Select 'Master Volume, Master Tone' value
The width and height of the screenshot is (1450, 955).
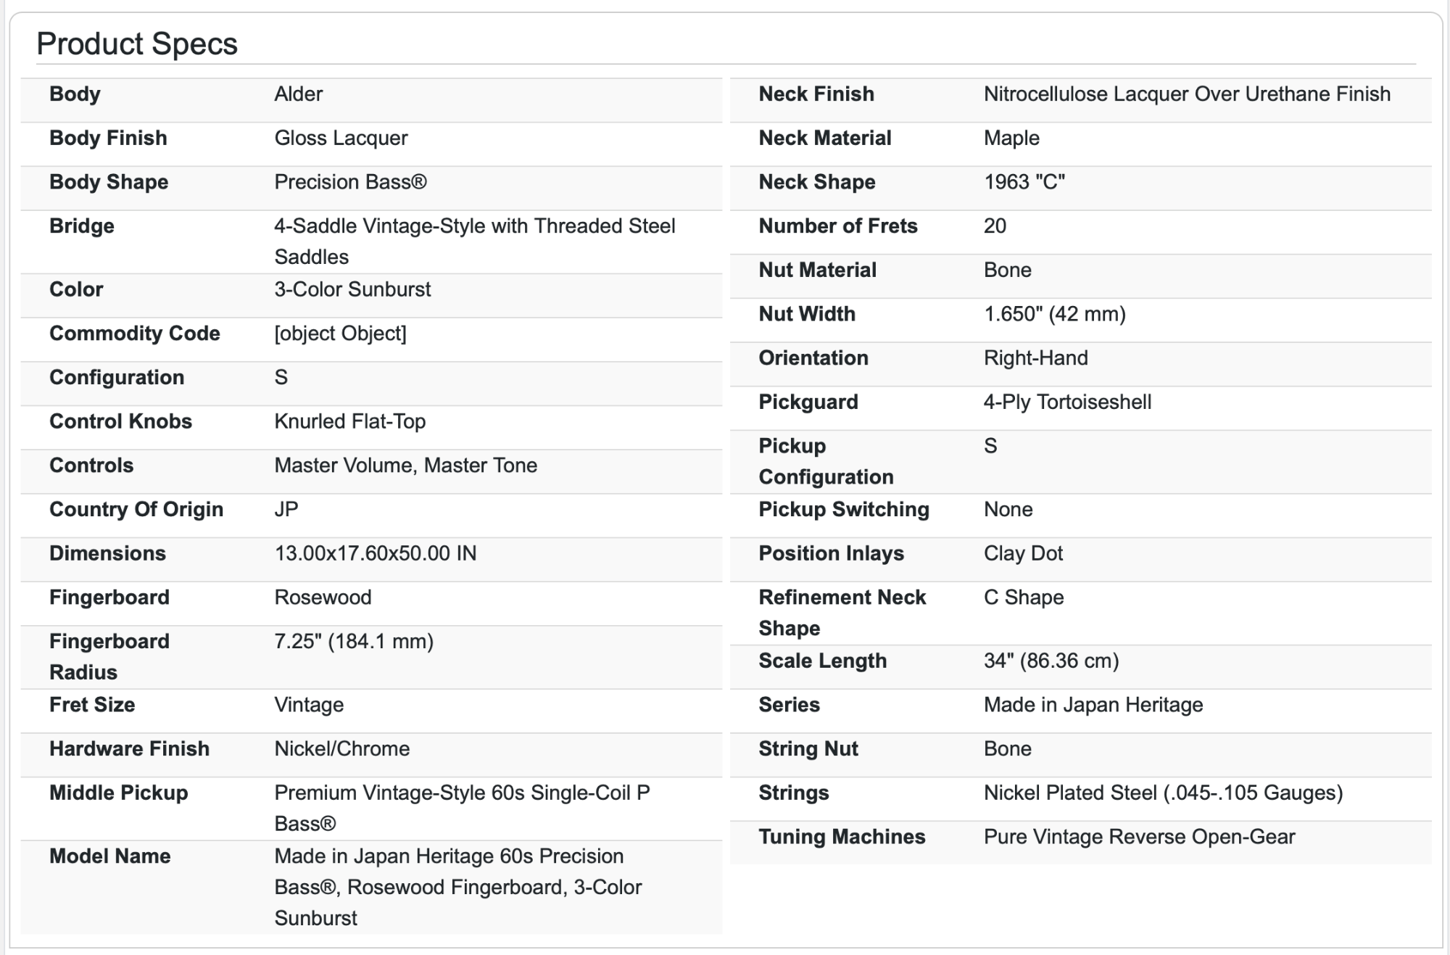(x=406, y=466)
